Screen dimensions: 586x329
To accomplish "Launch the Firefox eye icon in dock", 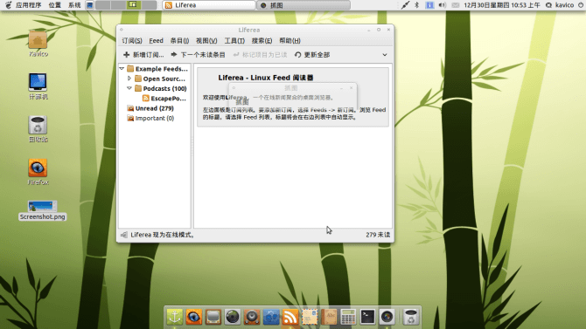I will click(x=193, y=317).
